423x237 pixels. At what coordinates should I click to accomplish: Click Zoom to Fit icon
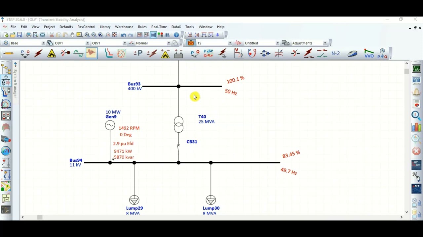pyautogui.click(x=114, y=35)
